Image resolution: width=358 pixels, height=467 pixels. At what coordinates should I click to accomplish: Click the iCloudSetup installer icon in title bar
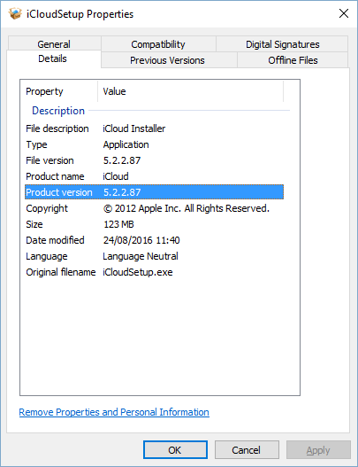click(15, 13)
